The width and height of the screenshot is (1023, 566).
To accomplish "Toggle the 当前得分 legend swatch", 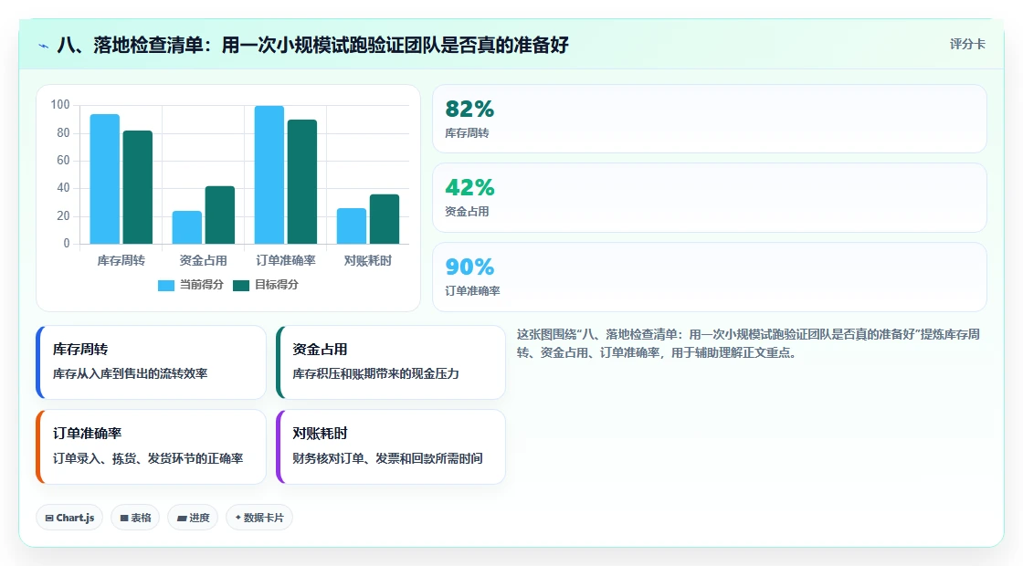I will click(165, 285).
